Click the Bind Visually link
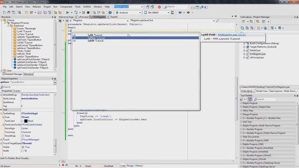 click(23, 158)
